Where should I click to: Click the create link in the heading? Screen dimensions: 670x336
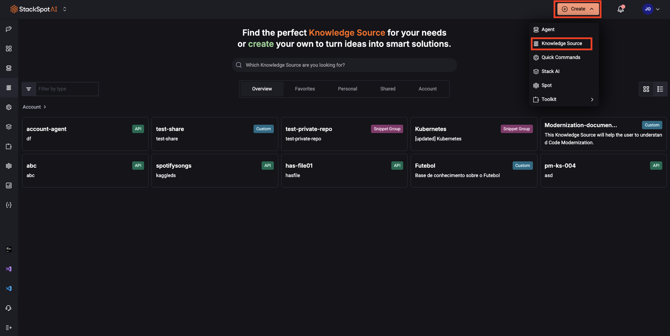click(x=261, y=44)
